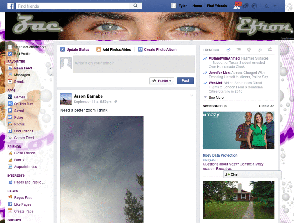Screen dimensions: 297x223
Task: Click the Facebook logo icon
Action: coord(10,6)
